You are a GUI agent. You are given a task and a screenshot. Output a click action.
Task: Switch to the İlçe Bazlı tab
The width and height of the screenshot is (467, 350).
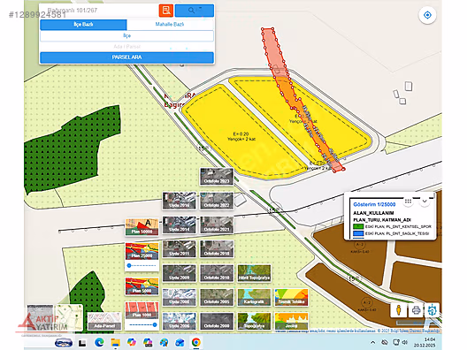[83, 25]
